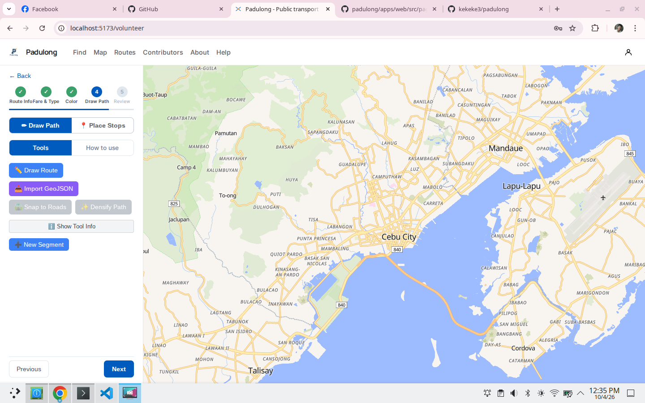
Task: Reload the page
Action: 42,28
